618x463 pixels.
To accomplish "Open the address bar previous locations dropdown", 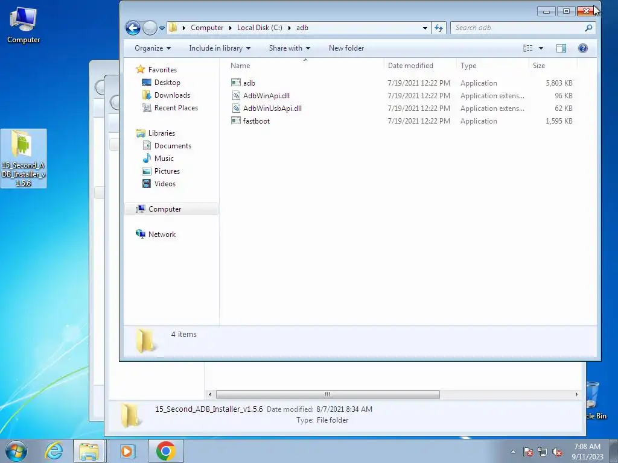I will (x=425, y=28).
